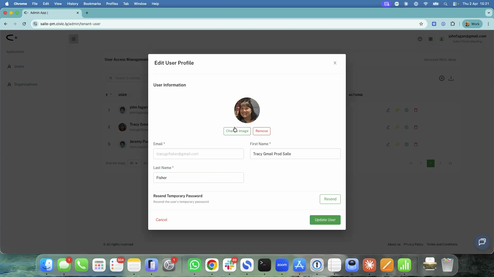The width and height of the screenshot is (494, 277).
Task: Open help via question mark icon
Action: tap(420, 39)
